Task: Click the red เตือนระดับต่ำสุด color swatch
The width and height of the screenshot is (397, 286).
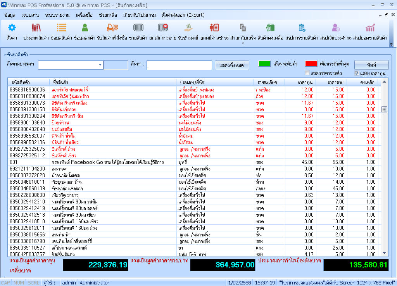Action: (x=311, y=64)
